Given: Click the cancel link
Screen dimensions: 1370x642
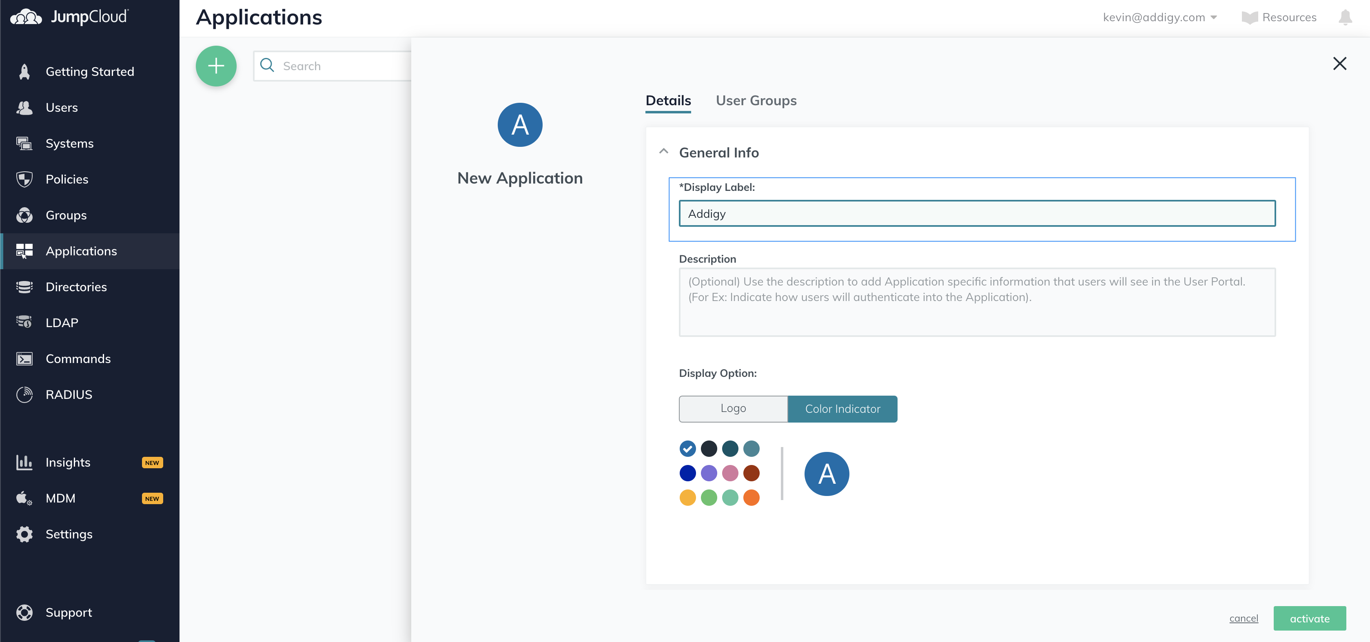Looking at the screenshot, I should tap(1244, 618).
